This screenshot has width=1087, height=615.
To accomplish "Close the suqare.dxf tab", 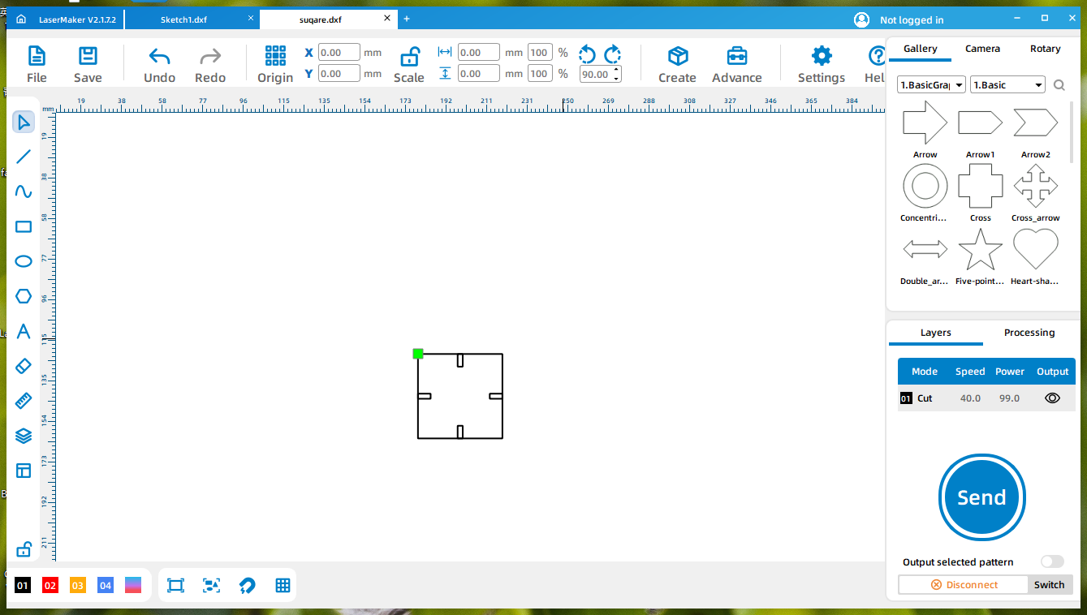I will (387, 19).
